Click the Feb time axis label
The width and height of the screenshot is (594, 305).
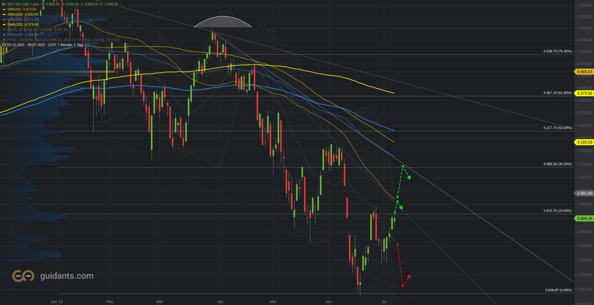point(110,302)
